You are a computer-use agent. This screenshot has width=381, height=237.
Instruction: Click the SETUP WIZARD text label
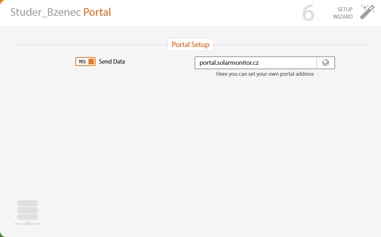tap(343, 13)
